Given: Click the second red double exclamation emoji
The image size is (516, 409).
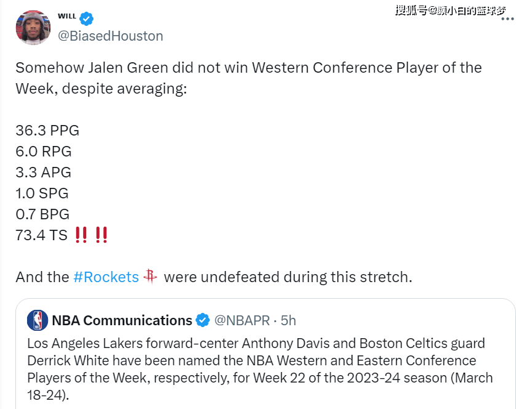Looking at the screenshot, I should pyautogui.click(x=101, y=235).
